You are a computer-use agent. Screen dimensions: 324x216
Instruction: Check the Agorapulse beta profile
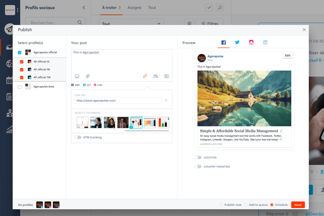[x=20, y=87]
